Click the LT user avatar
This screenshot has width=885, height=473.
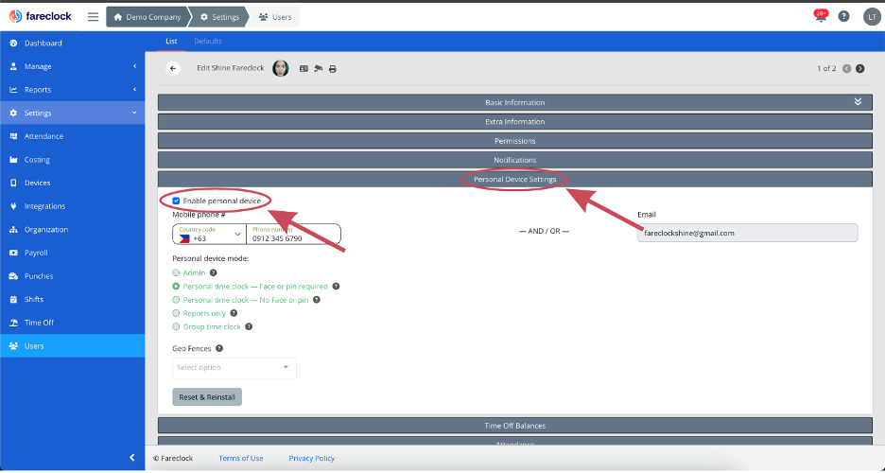click(x=871, y=17)
